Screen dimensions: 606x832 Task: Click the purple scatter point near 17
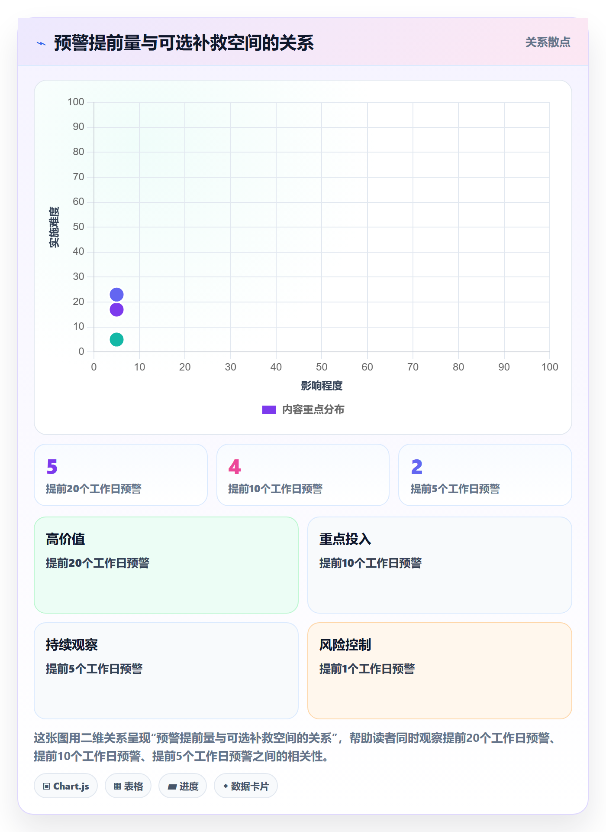click(x=116, y=310)
